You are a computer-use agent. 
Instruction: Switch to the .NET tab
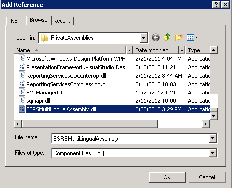coord(15,21)
